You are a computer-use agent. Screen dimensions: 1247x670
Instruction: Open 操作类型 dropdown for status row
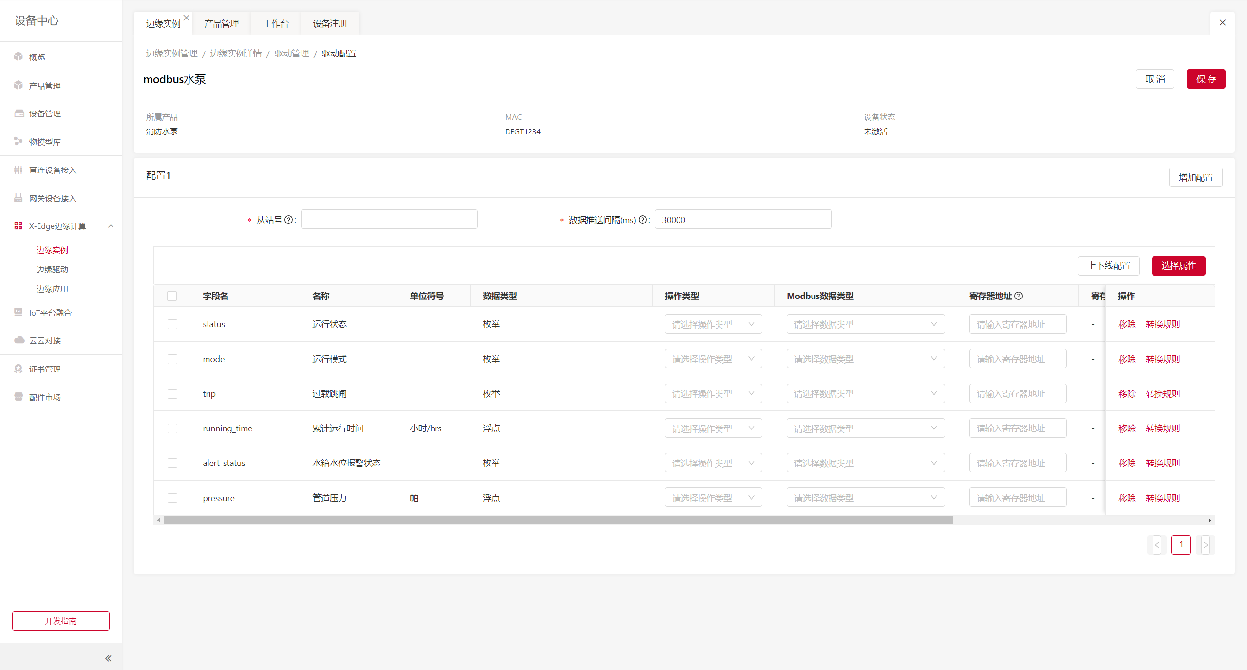713,324
